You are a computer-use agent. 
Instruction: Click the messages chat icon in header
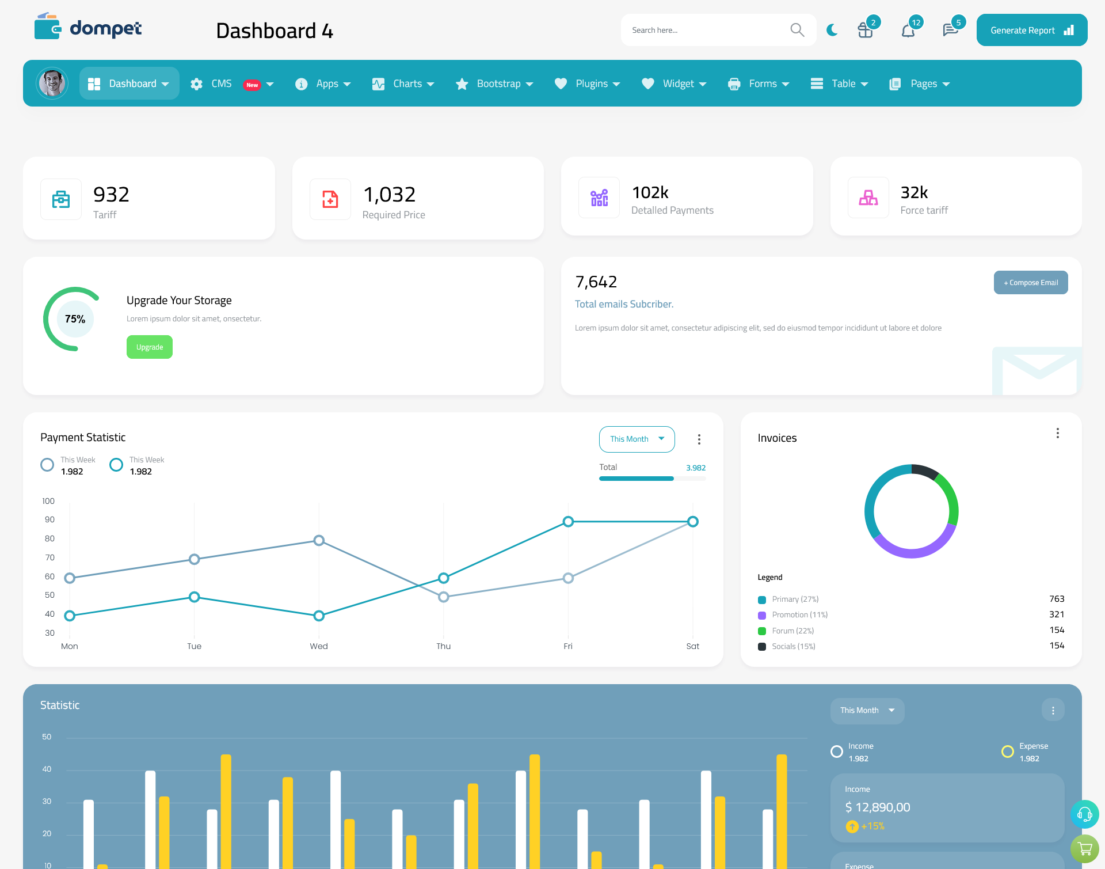click(950, 29)
